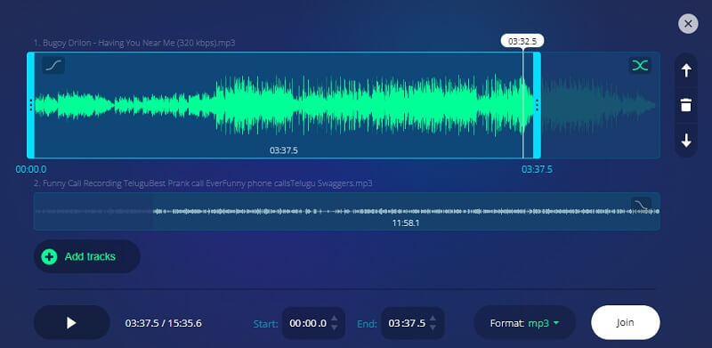Move track down with the down arrow
The image size is (712, 348).
click(x=686, y=141)
